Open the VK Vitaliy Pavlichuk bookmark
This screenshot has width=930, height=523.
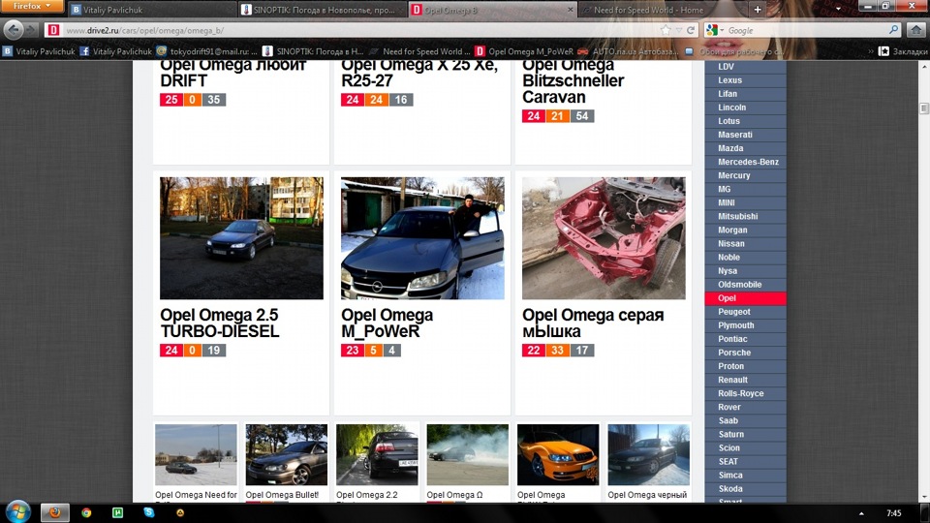pyautogui.click(x=39, y=51)
